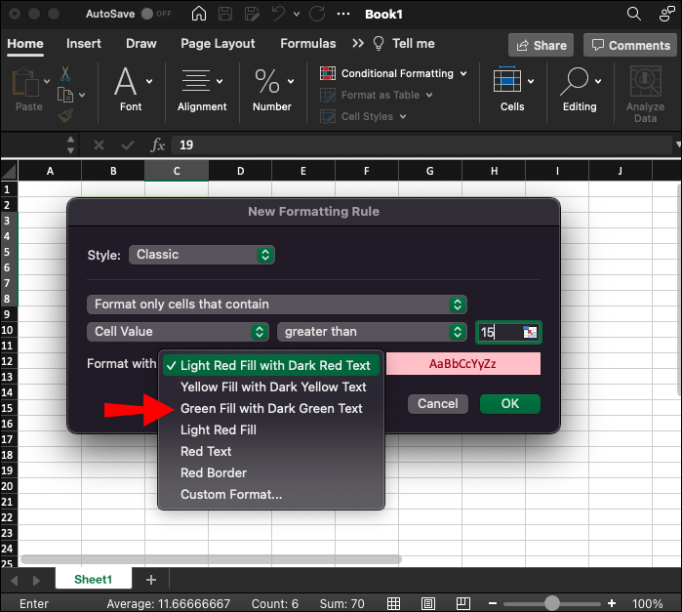Click the search magnifier in title bar
The image size is (682, 612).
(x=634, y=15)
